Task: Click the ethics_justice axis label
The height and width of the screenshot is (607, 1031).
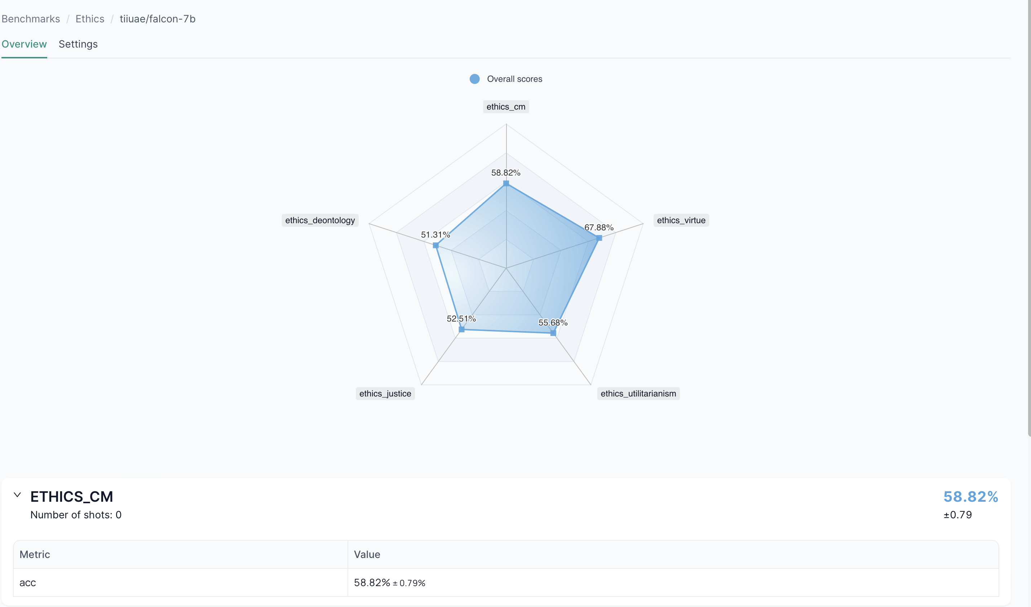Action: point(385,394)
